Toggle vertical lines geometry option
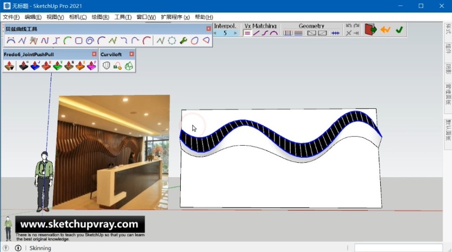This screenshot has height=252, width=452. tap(288, 33)
